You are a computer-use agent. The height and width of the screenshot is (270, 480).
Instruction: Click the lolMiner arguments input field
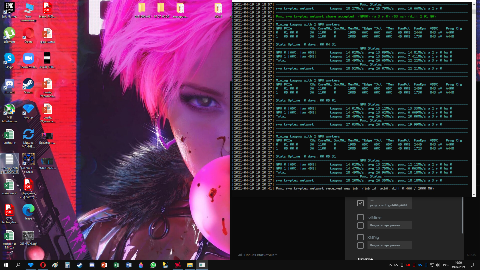(x=389, y=225)
